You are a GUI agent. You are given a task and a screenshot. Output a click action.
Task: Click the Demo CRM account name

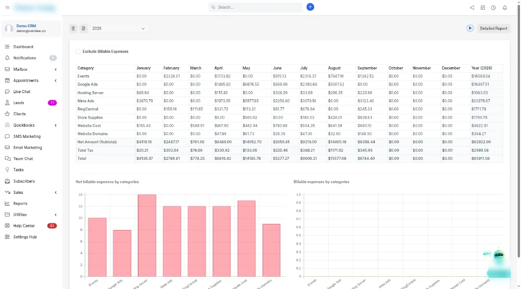point(26,26)
